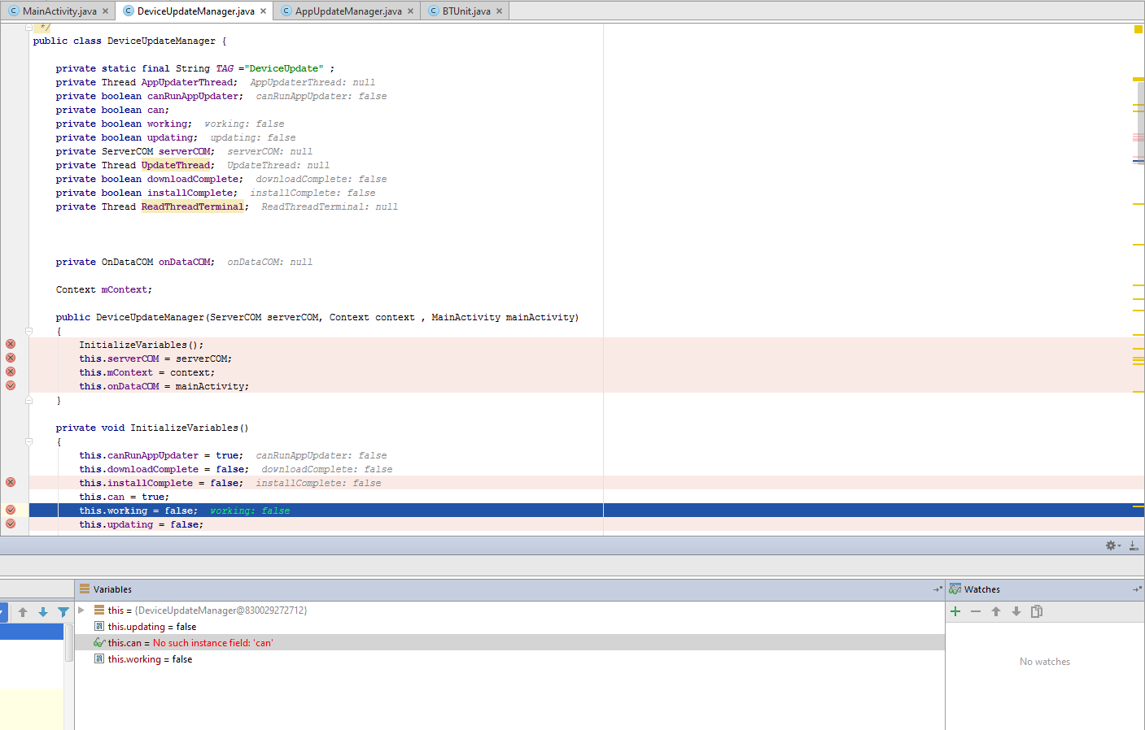Viewport: 1145px width, 730px height.
Task: Move watch up with arrow icon
Action: coord(996,611)
